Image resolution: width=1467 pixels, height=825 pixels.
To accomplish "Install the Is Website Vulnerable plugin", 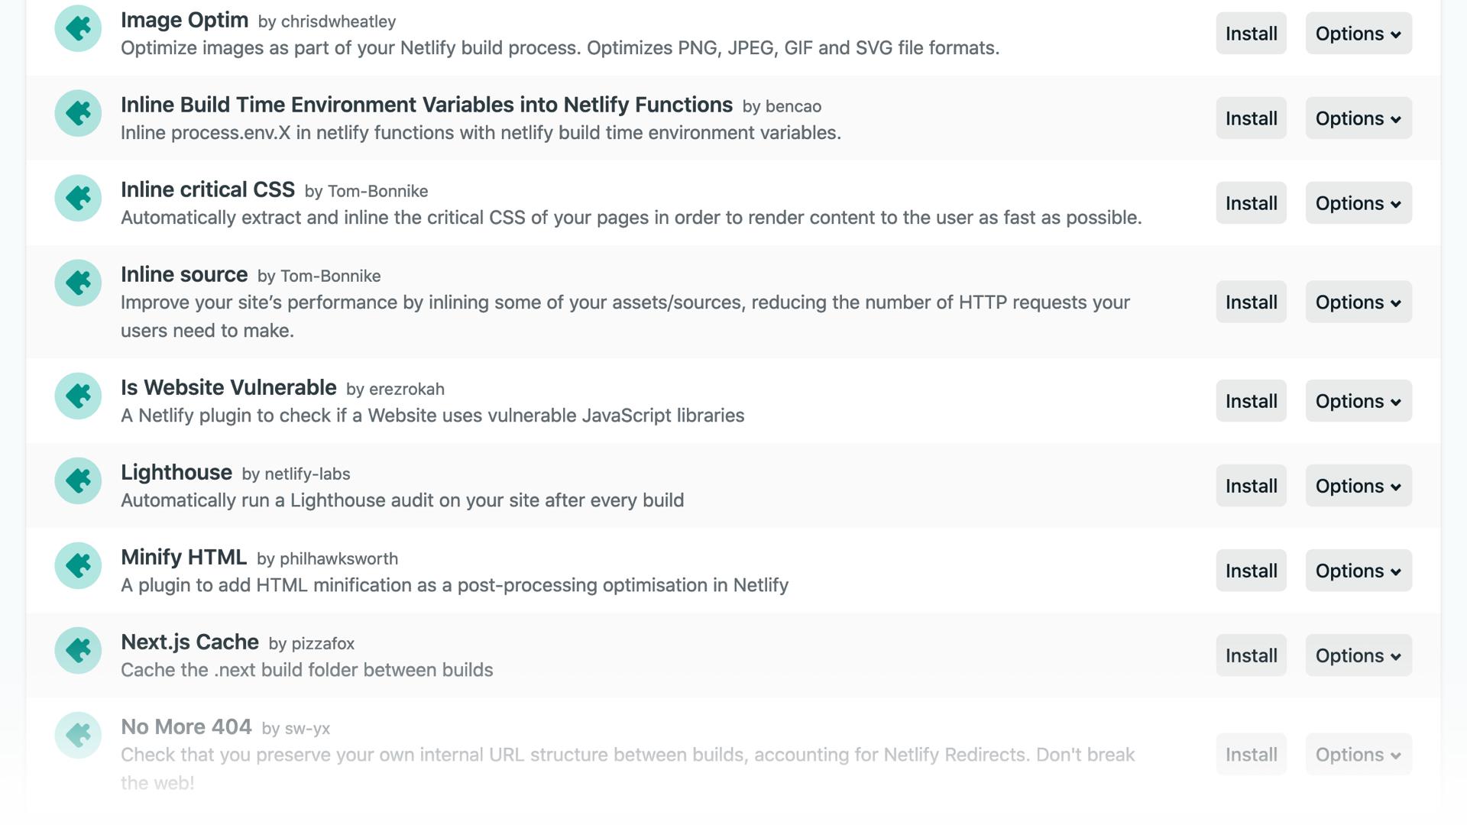I will 1250,401.
